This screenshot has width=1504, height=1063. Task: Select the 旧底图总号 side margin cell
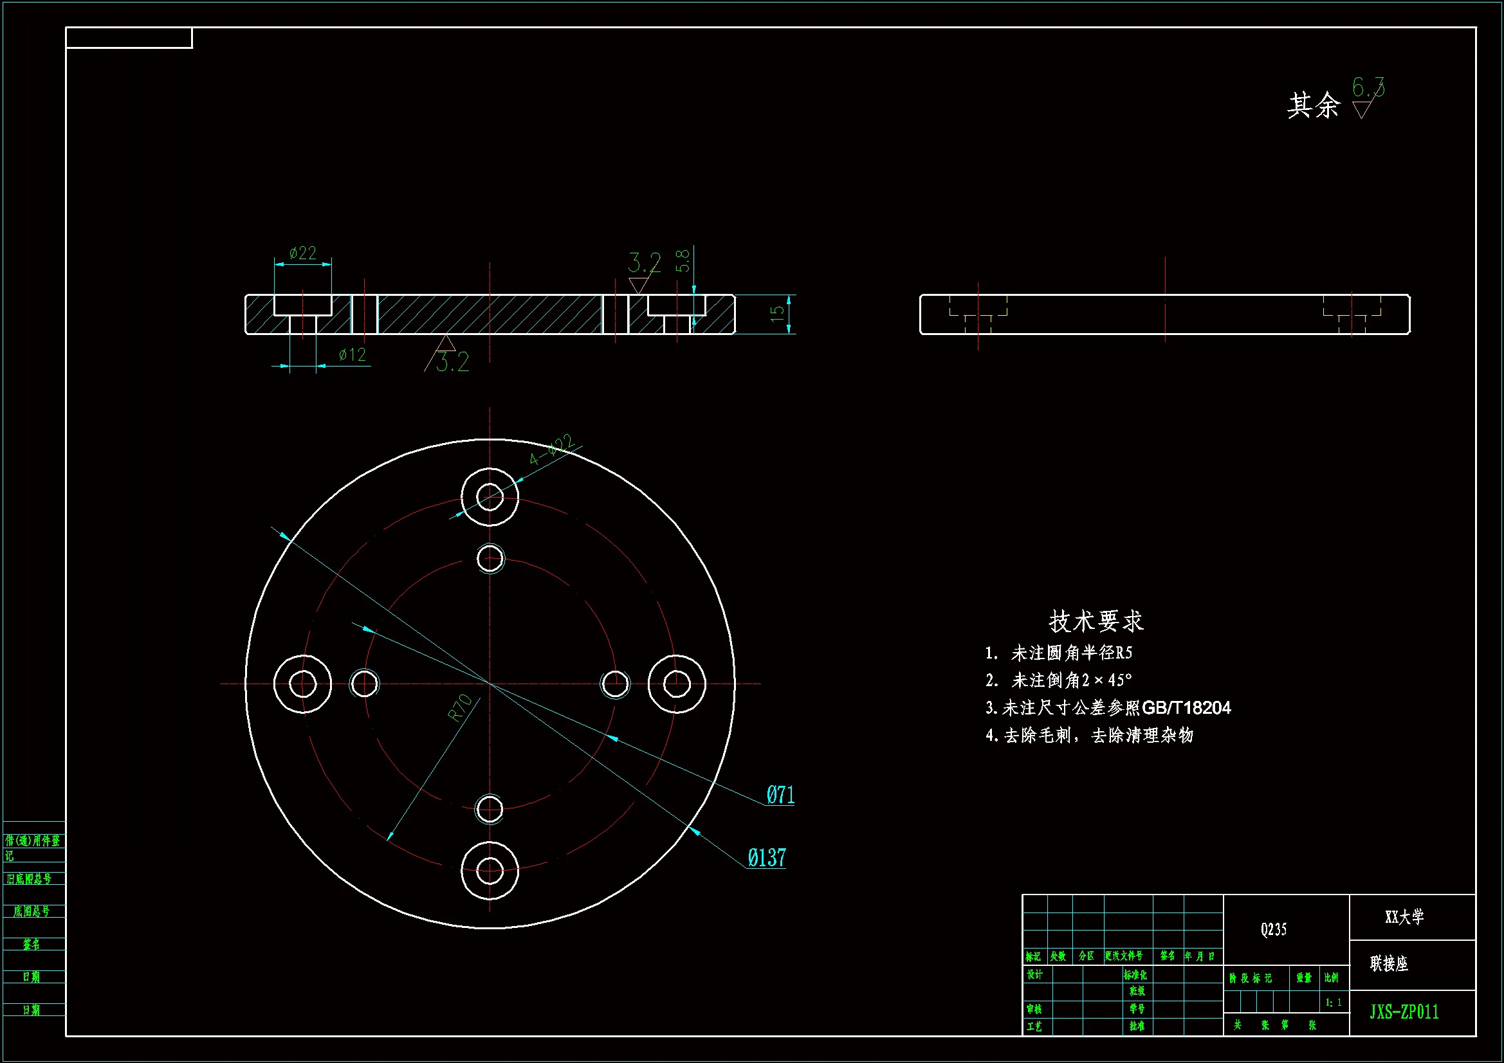(29, 878)
